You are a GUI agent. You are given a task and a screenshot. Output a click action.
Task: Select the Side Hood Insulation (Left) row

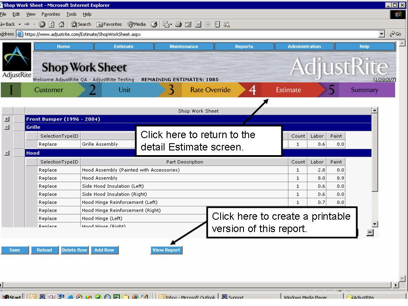click(x=185, y=186)
